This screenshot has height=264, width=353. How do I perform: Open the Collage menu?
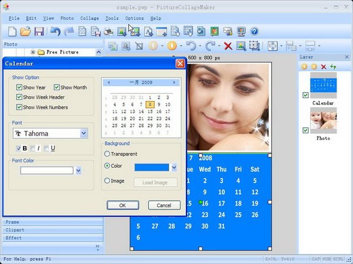pyautogui.click(x=89, y=18)
